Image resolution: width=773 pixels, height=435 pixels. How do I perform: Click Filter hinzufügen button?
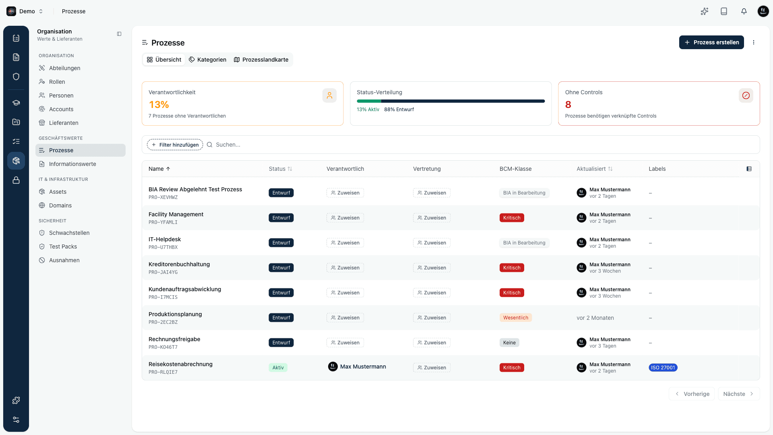point(175,145)
